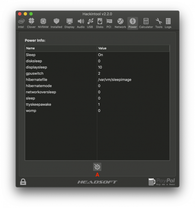Select the networkoversleep row
The width and height of the screenshot is (195, 208).
[x=97, y=92]
